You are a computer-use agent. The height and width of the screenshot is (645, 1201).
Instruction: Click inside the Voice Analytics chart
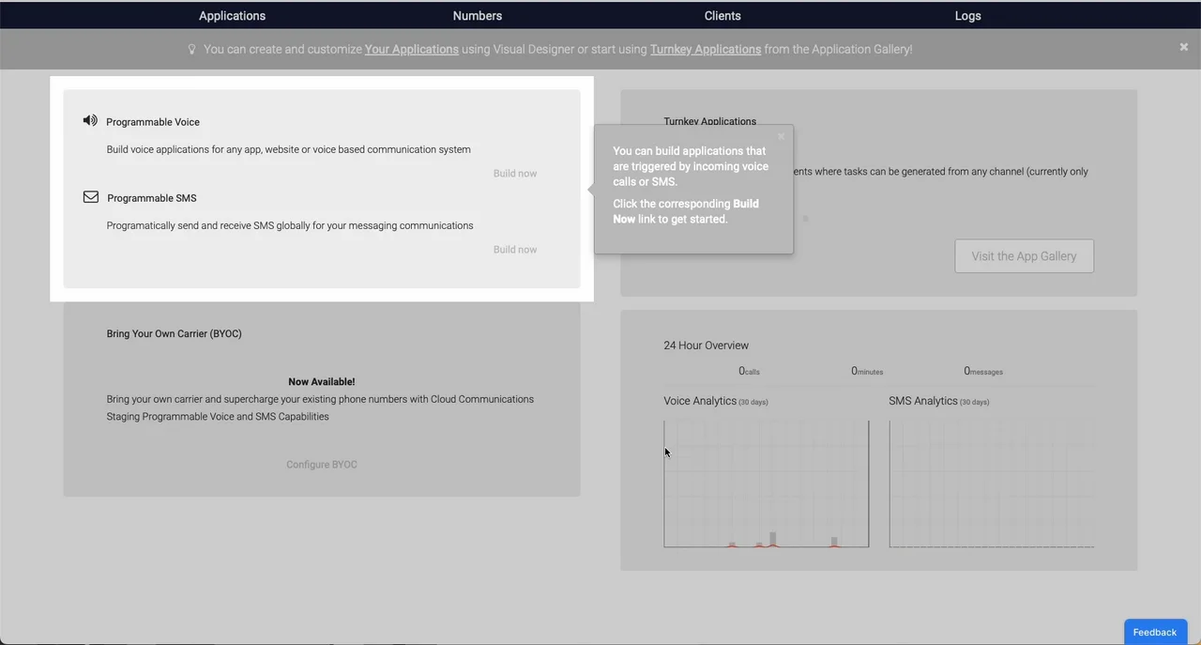[766, 484]
